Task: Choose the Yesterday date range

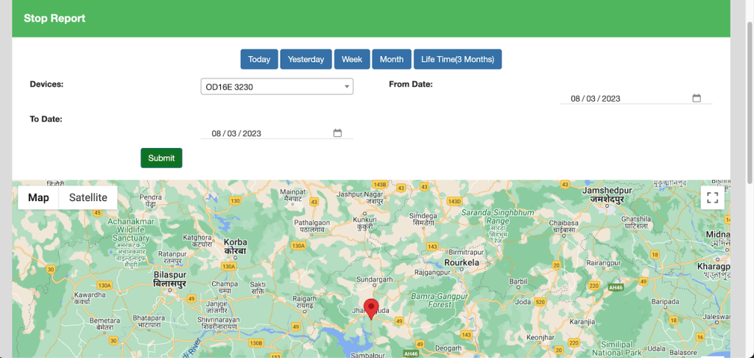Action: point(306,60)
